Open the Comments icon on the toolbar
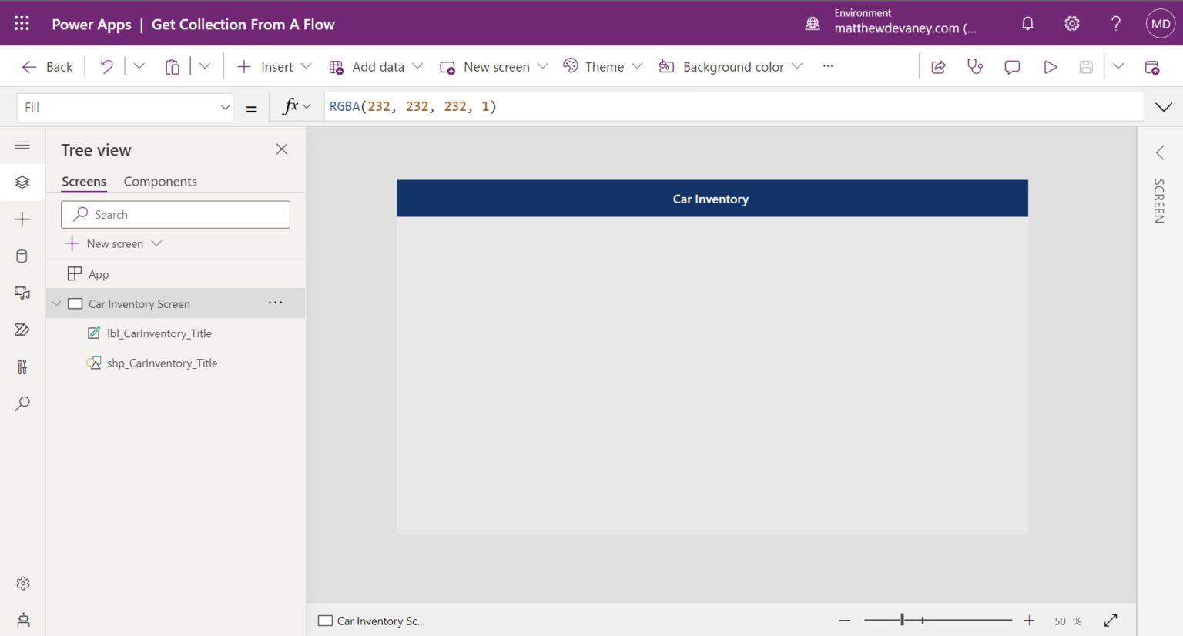 [1012, 67]
